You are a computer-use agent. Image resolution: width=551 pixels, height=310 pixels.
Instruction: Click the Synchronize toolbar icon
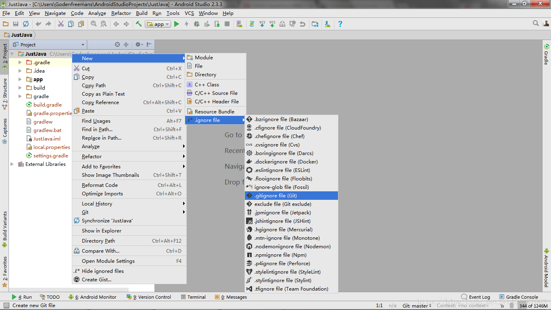[26, 24]
